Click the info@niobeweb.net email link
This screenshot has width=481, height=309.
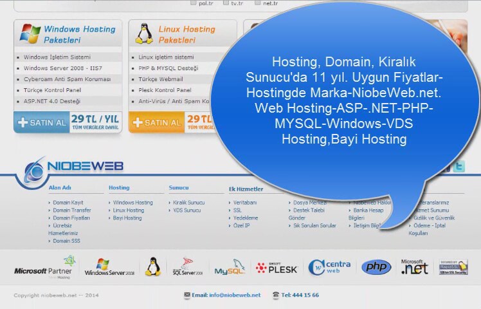tap(235, 295)
